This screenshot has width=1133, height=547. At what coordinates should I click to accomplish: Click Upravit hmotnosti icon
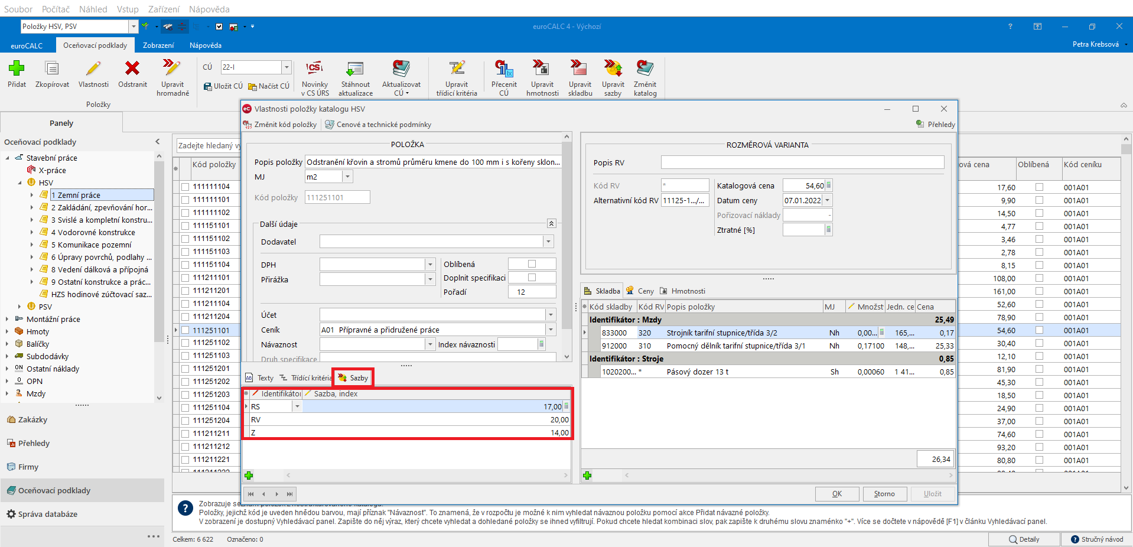pos(542,69)
